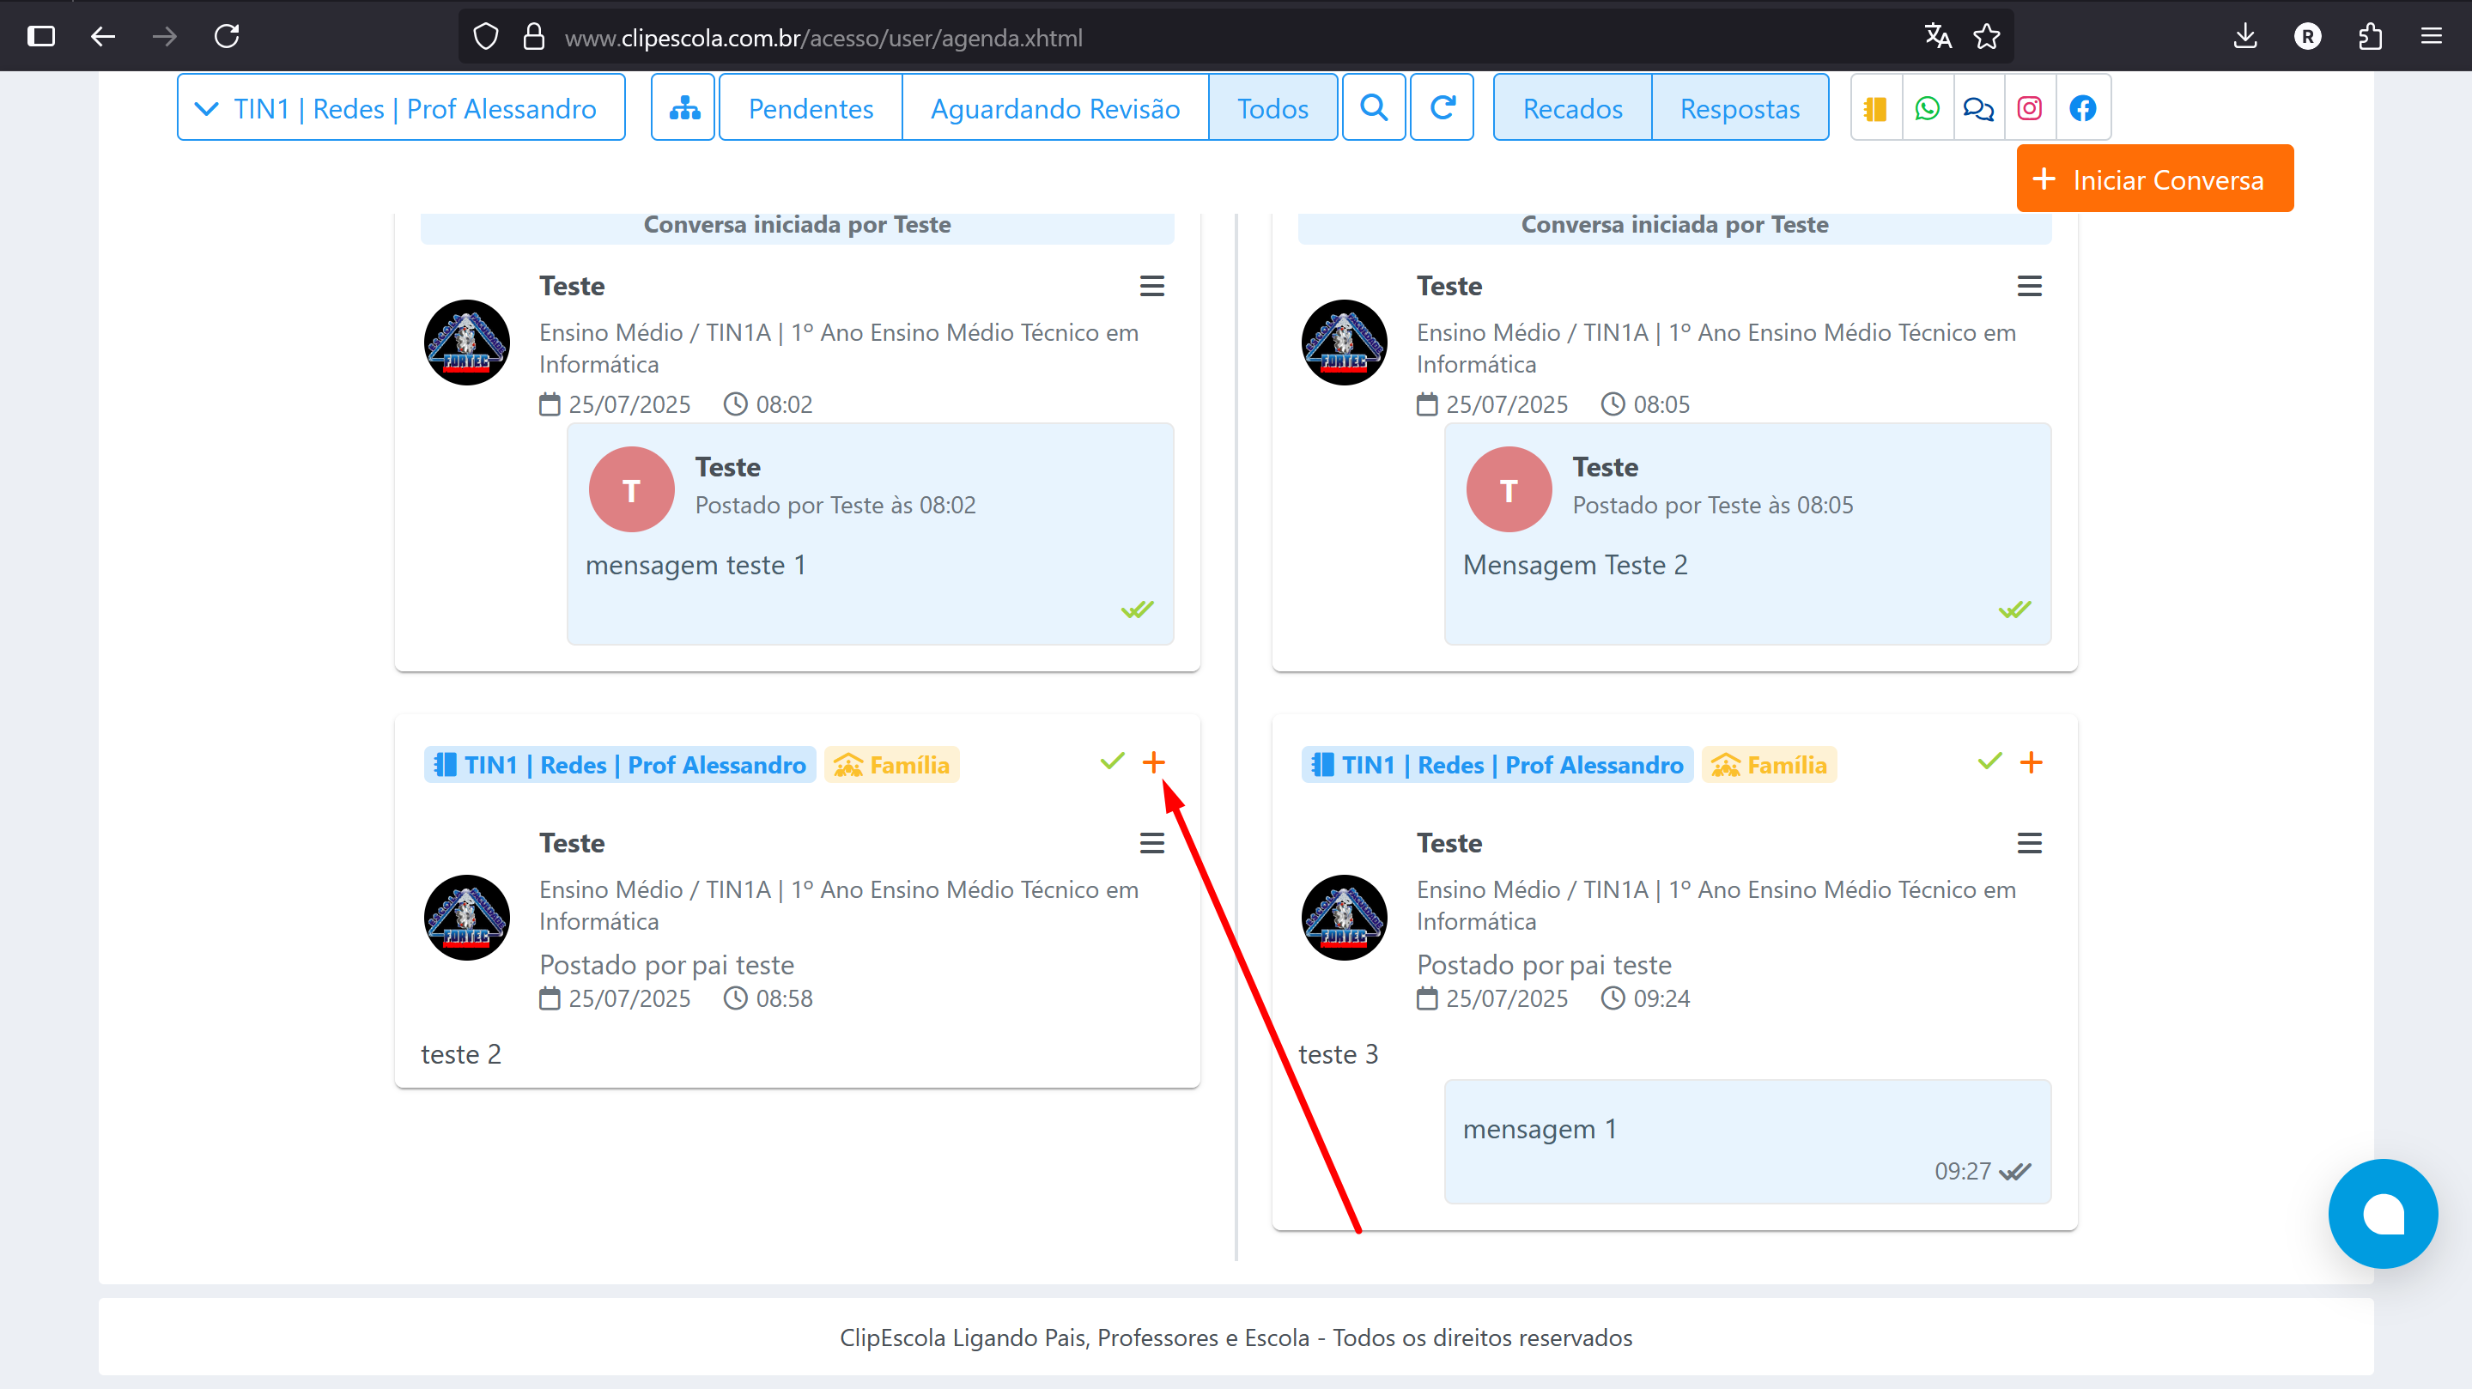Screen dimensions: 2472x1389
Task: Open the blue floating chat bubble
Action: [2382, 1214]
